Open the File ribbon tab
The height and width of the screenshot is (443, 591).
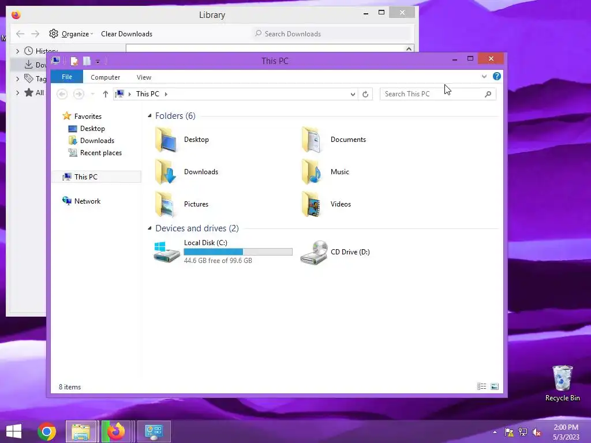(x=67, y=77)
